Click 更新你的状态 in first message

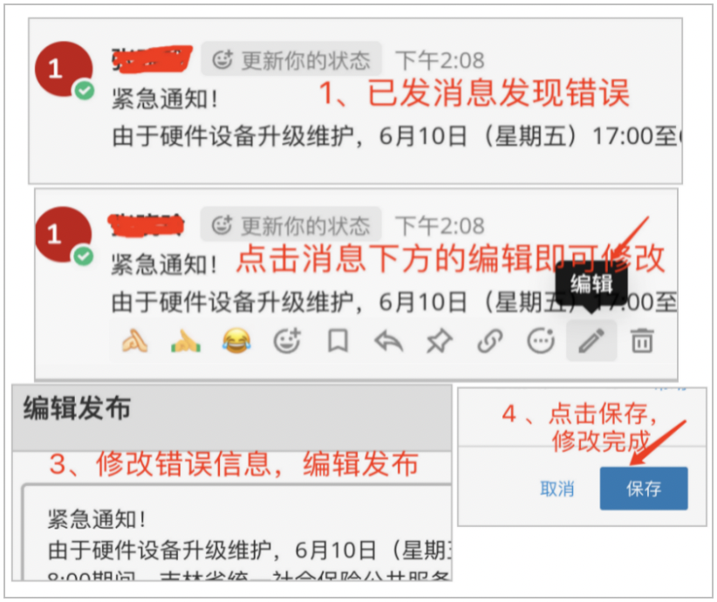pos(291,60)
